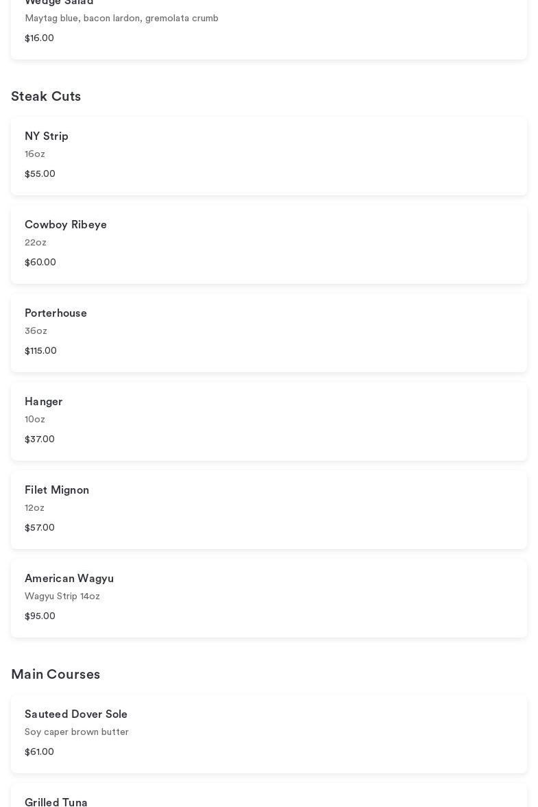Click the $55.00 NY Strip price
Screen dimensions: 538x807
(x=40, y=174)
